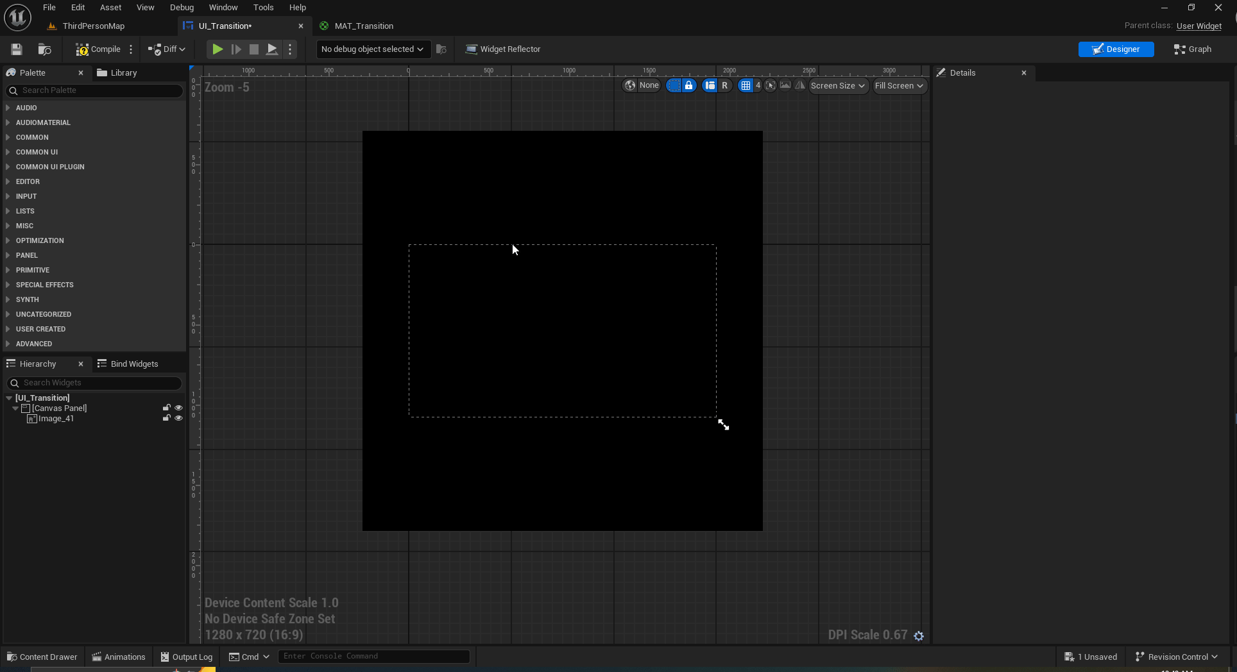The width and height of the screenshot is (1237, 672).
Task: Open the Debug menu
Action: click(x=182, y=8)
